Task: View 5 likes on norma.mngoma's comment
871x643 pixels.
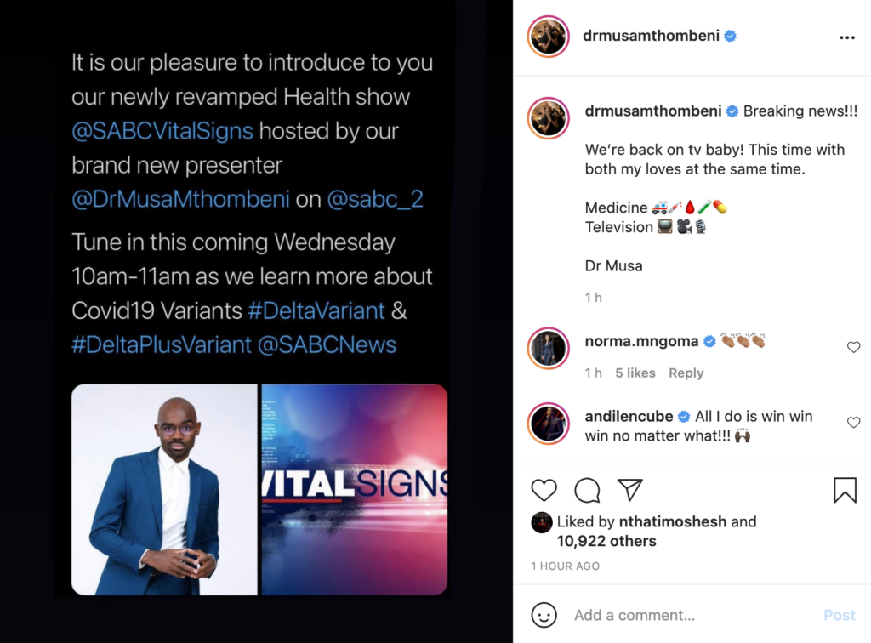Action: pyautogui.click(x=635, y=373)
